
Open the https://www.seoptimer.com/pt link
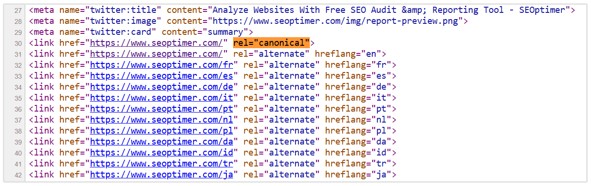pyautogui.click(x=162, y=108)
